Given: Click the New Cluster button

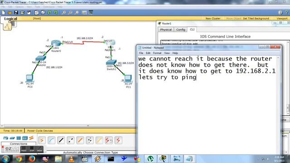Looking at the screenshot, I should pyautogui.click(x=213, y=19).
